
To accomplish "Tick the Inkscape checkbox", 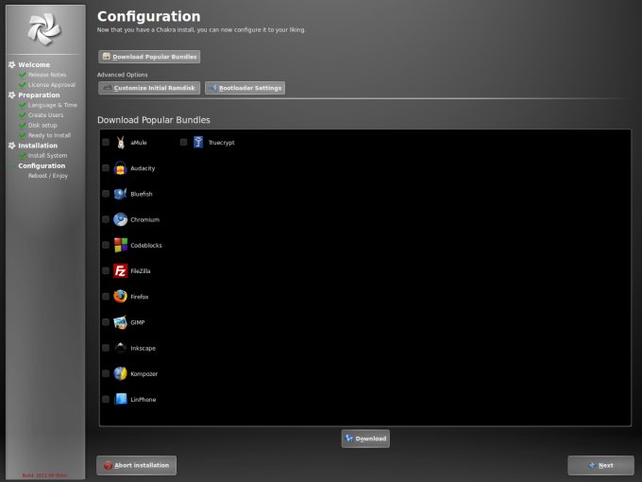I will (x=106, y=348).
